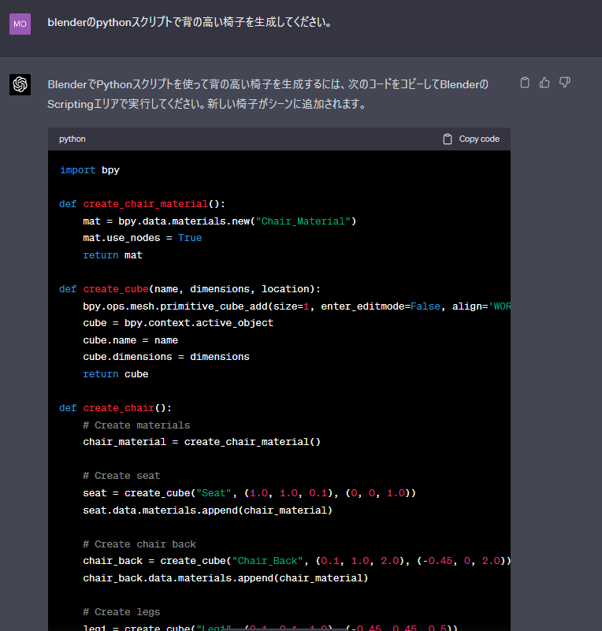Click 'cube = bpy.context.active_object' line
Image resolution: width=602 pixels, height=631 pixels.
(x=178, y=323)
